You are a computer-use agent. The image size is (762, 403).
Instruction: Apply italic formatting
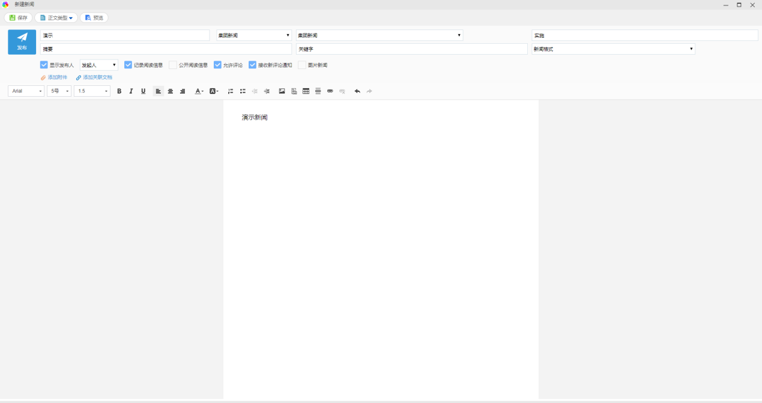point(131,91)
